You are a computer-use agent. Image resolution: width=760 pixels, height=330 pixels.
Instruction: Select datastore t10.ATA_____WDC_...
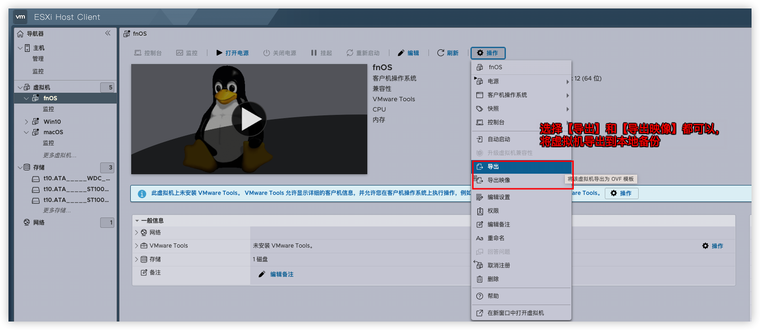pos(77,178)
